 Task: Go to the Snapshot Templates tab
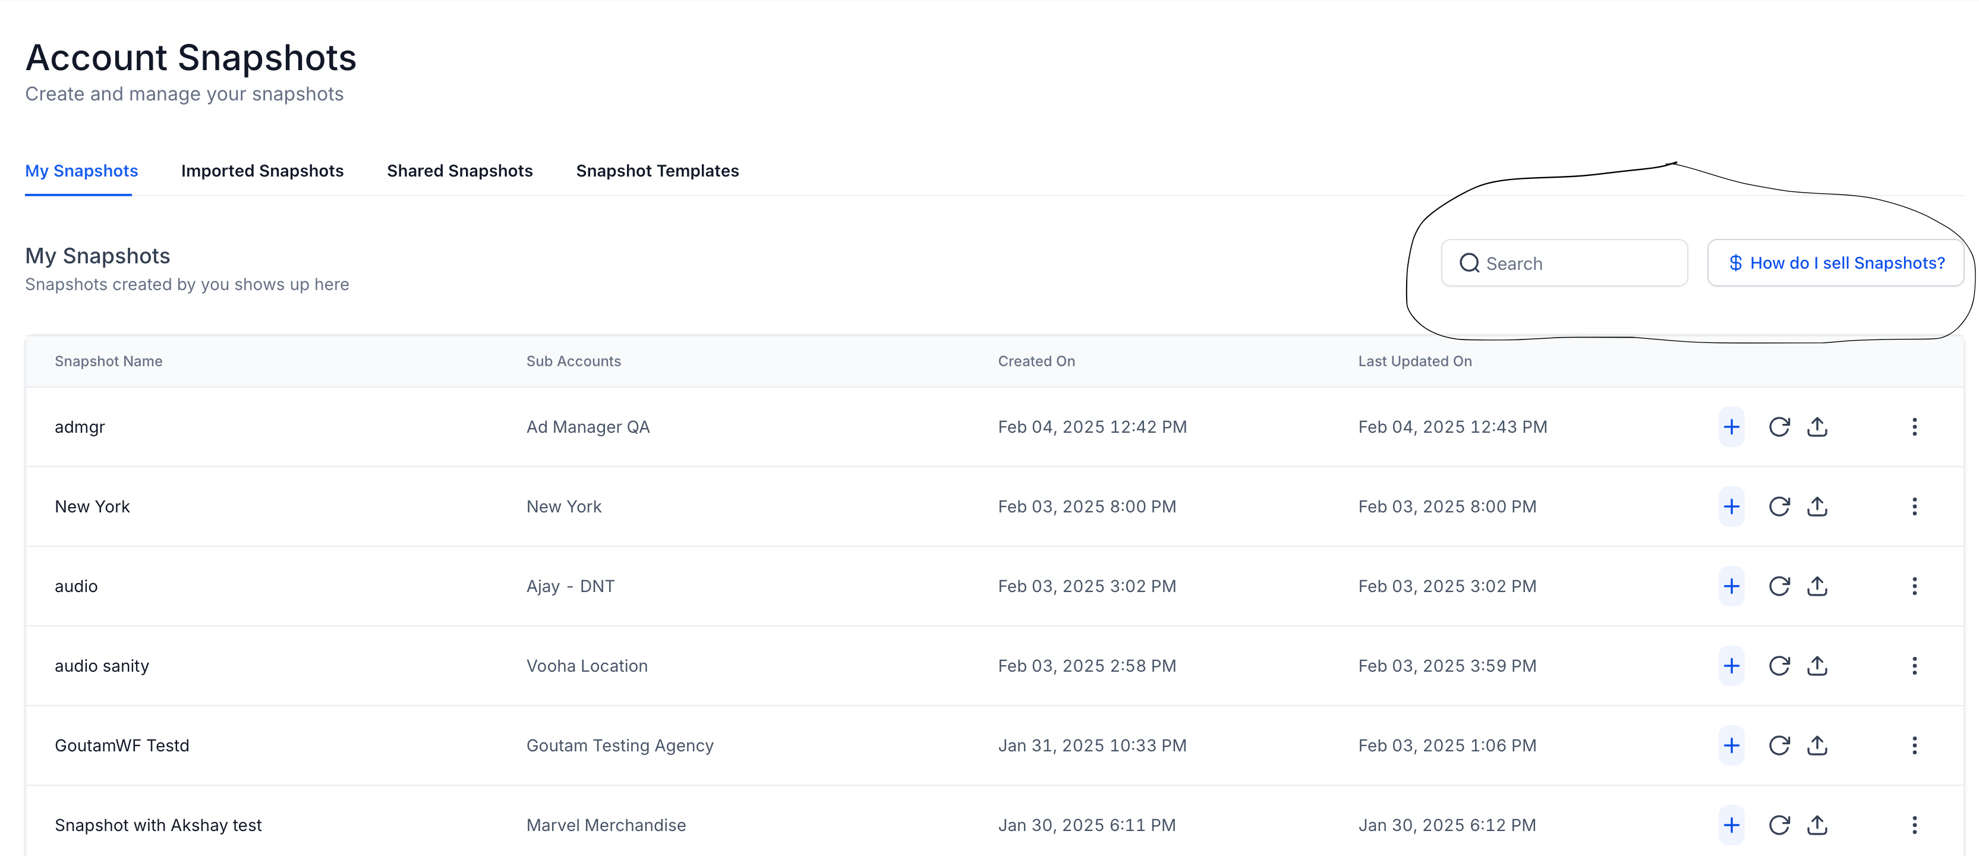657,171
